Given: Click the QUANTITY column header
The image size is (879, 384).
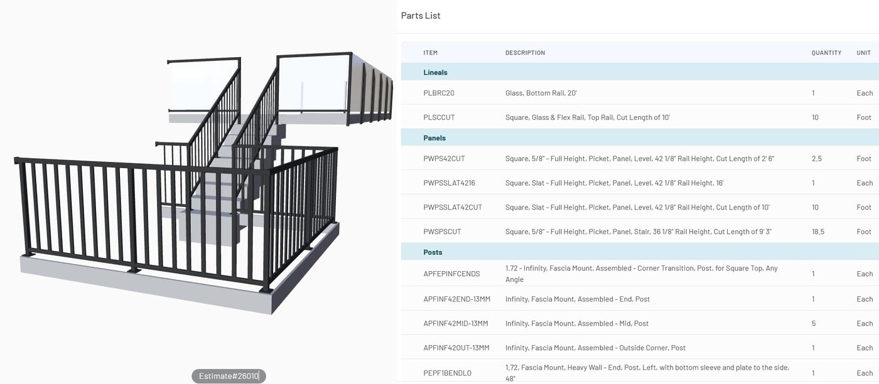Looking at the screenshot, I should [826, 53].
